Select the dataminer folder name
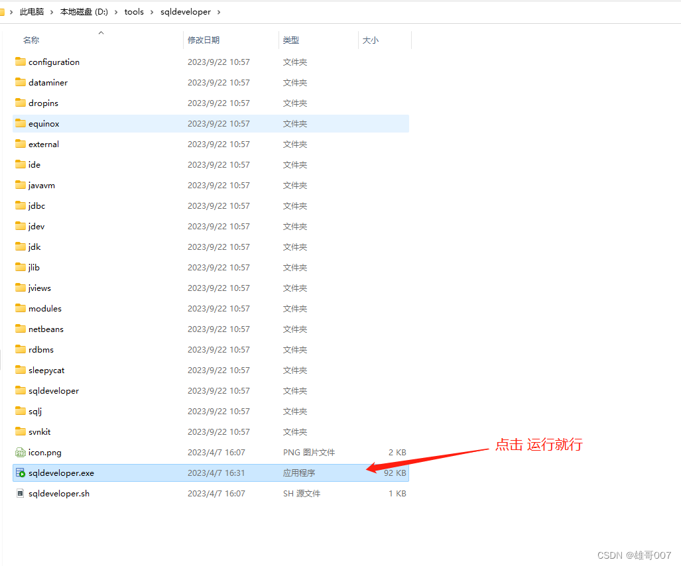Screen dimensions: 681x566 48,82
